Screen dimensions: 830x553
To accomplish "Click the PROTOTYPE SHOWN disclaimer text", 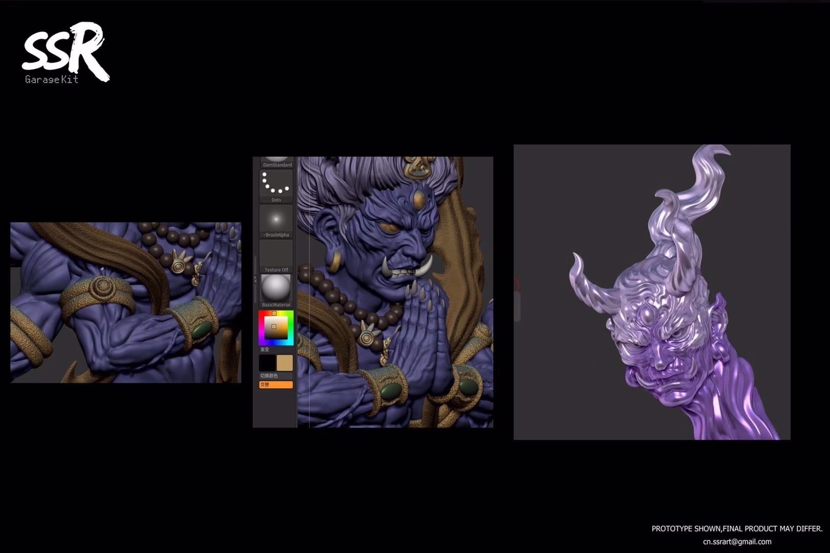I will pos(737,528).
